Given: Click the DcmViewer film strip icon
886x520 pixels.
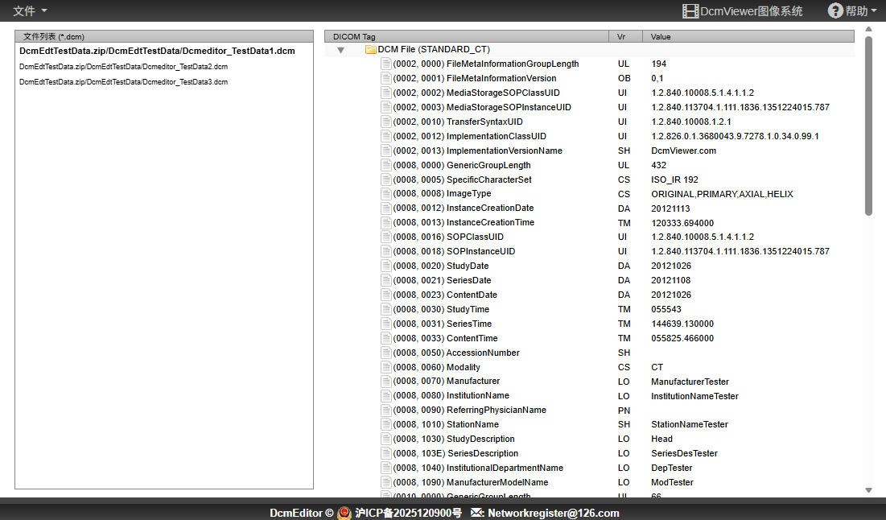Looking at the screenshot, I should 690,11.
